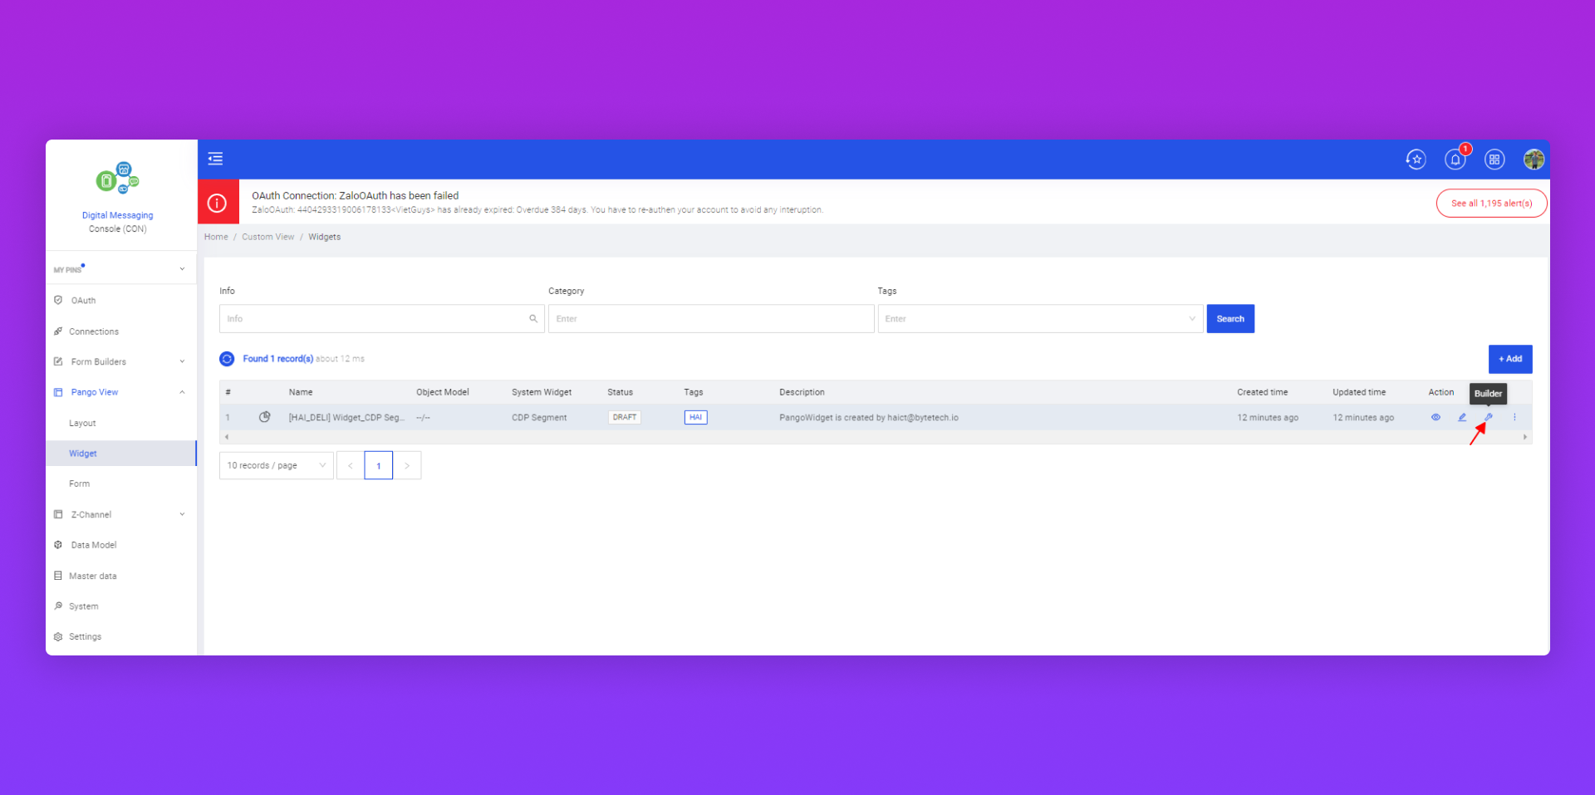Open the Tags dropdown filter
Viewport: 1595px width, 795px height.
(x=1039, y=319)
